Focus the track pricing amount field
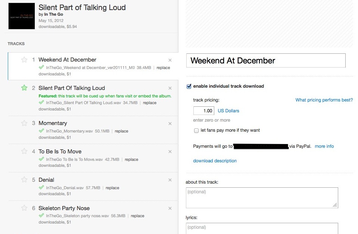Viewport: 358px width, 234px height. [x=203, y=111]
